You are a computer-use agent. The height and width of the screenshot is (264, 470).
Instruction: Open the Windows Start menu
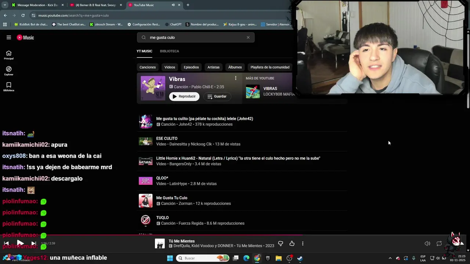coord(170,258)
